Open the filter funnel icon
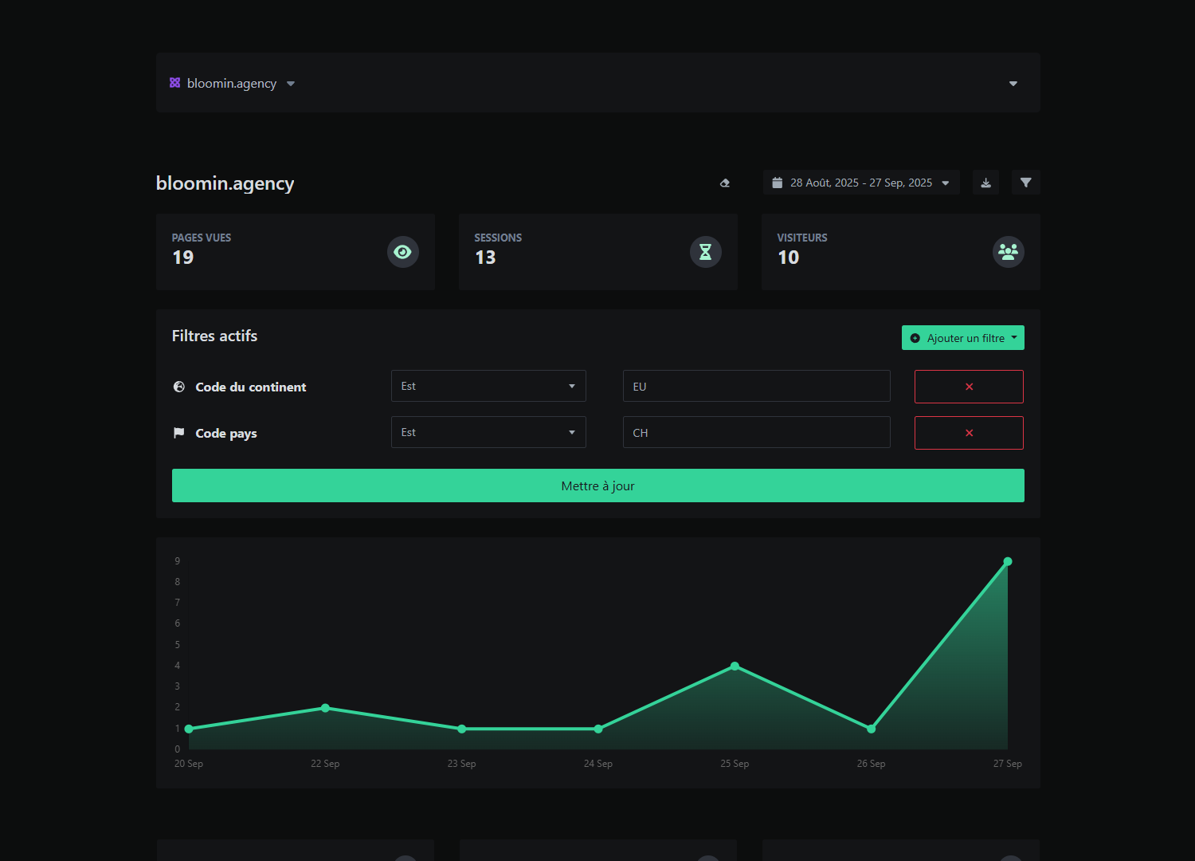The height and width of the screenshot is (861, 1195). (x=1025, y=183)
